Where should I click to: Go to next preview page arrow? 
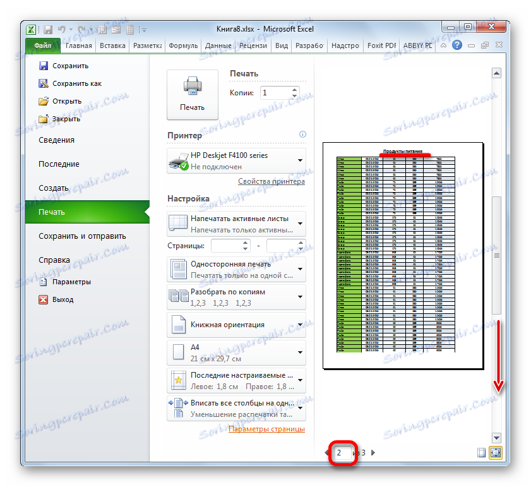point(373,452)
